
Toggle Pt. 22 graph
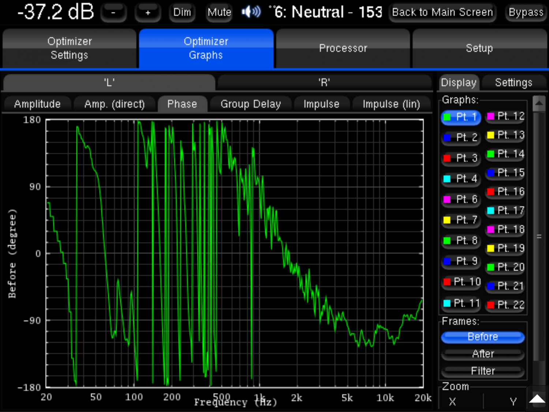[505, 305]
